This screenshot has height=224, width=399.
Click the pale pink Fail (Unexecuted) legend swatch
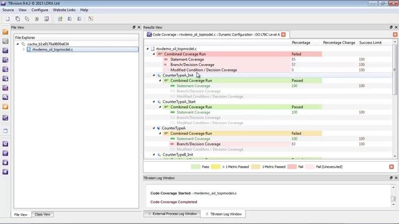[x=310, y=167]
